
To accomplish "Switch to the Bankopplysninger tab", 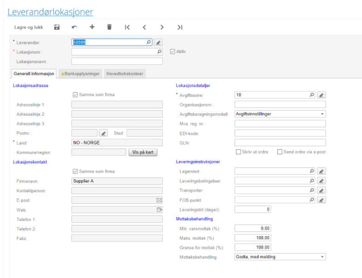I will (x=80, y=74).
